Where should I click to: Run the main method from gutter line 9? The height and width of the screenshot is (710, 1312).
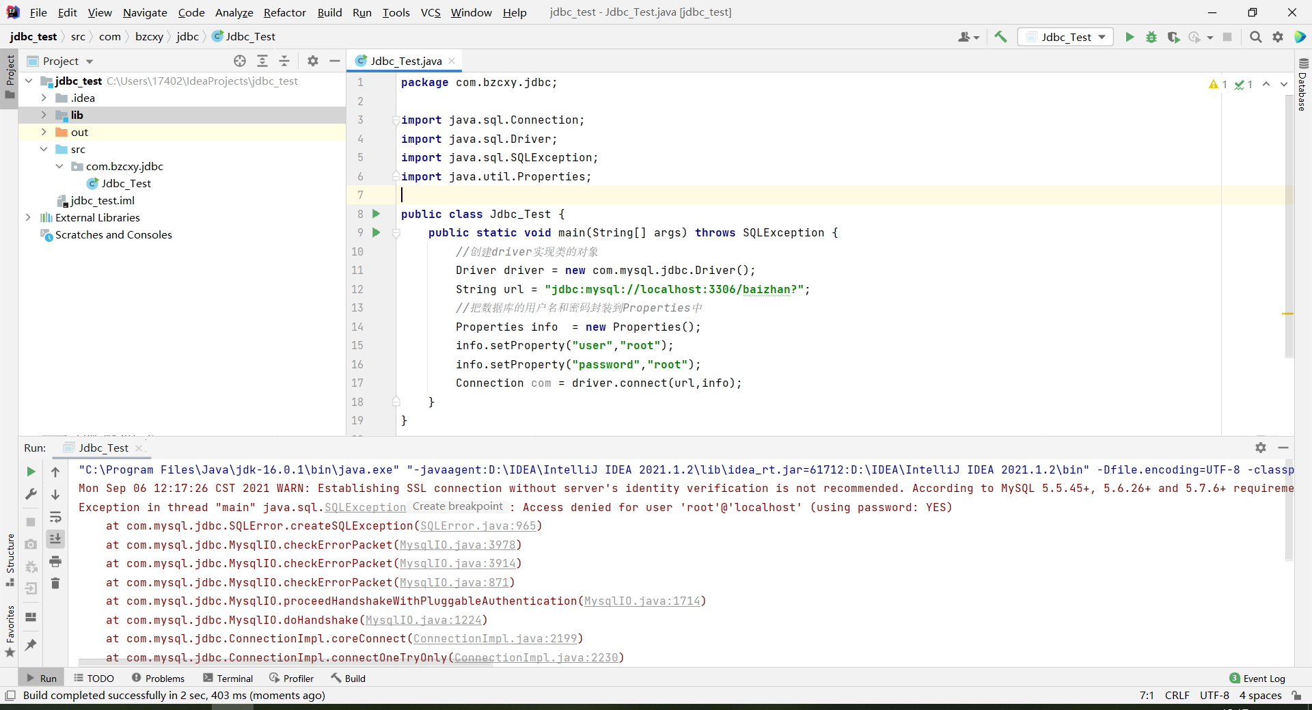[x=376, y=232]
